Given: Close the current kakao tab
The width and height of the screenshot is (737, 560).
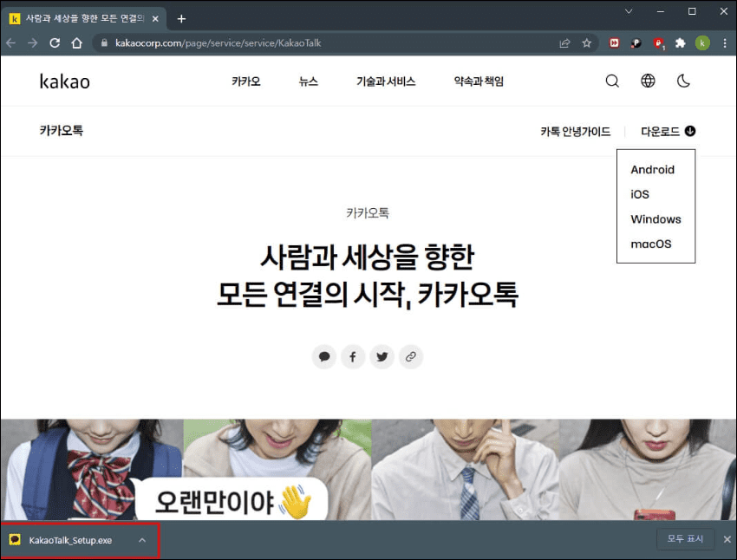Looking at the screenshot, I should [x=155, y=19].
